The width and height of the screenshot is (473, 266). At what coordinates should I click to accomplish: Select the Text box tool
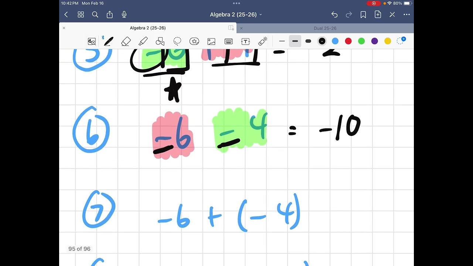[x=246, y=41]
